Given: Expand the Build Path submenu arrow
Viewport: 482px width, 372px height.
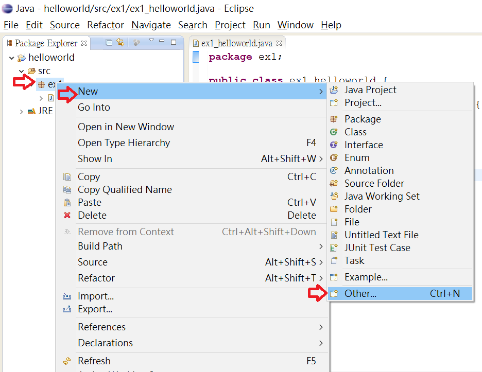Looking at the screenshot, I should coord(321,246).
